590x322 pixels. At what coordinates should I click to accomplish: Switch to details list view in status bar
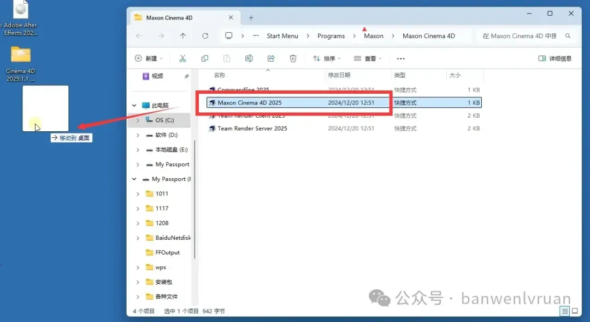pyautogui.click(x=564, y=311)
